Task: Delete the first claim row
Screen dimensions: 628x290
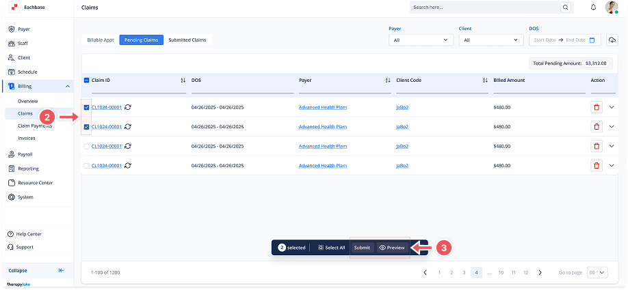Action: coord(597,107)
